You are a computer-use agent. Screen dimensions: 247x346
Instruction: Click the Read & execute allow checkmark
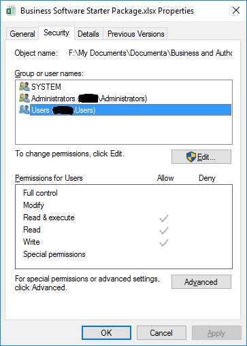point(164,218)
